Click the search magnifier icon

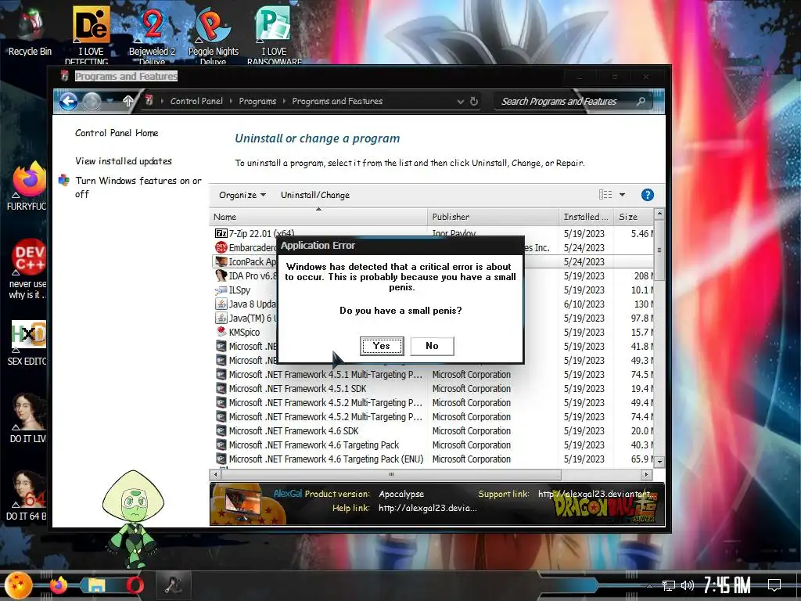pos(641,101)
